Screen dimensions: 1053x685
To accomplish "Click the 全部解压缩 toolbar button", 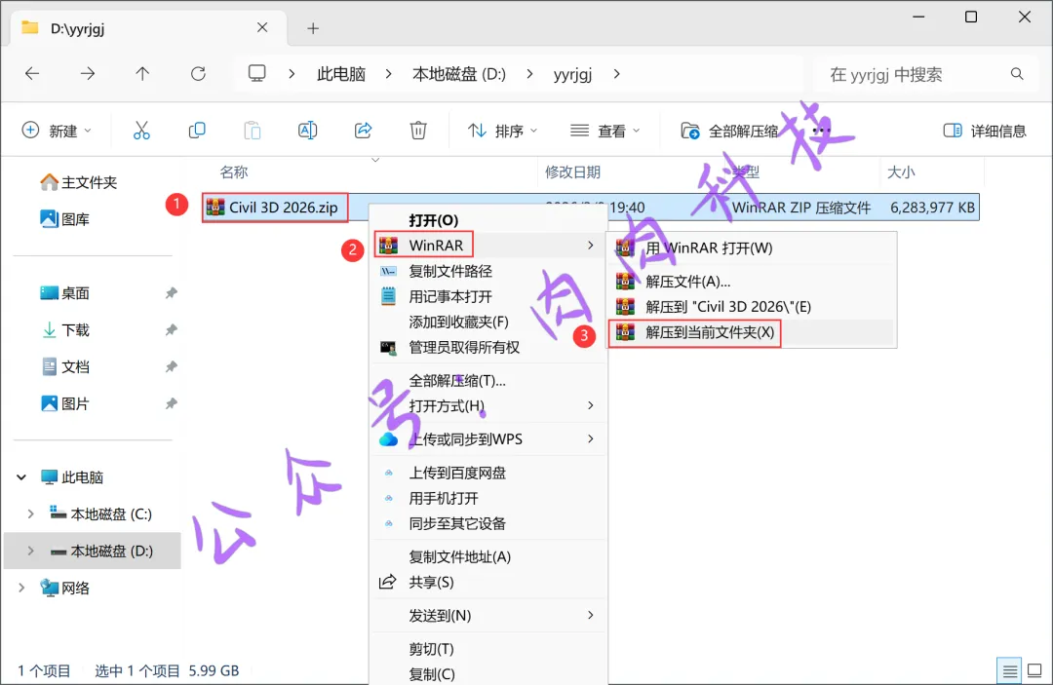I will tap(730, 131).
